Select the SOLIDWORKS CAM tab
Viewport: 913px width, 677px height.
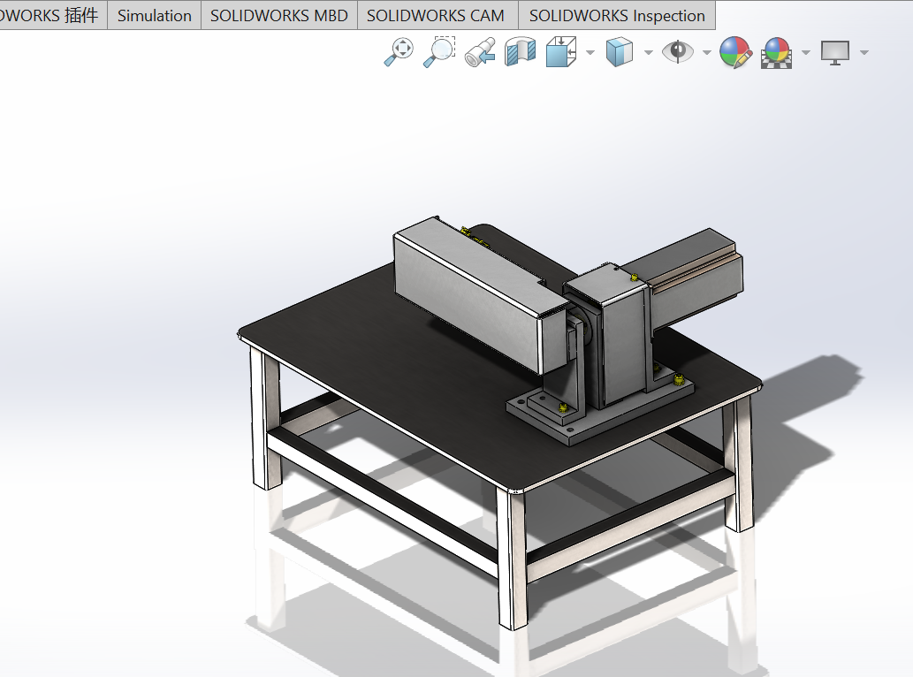436,16
